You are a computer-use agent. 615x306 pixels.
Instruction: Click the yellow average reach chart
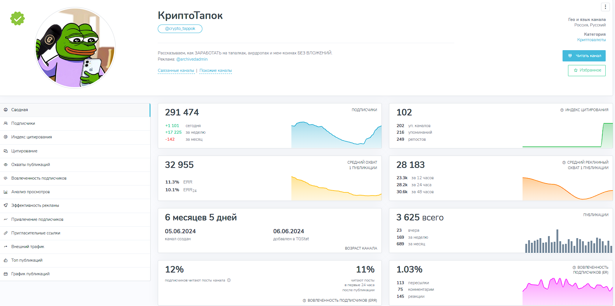pyautogui.click(x=336, y=188)
